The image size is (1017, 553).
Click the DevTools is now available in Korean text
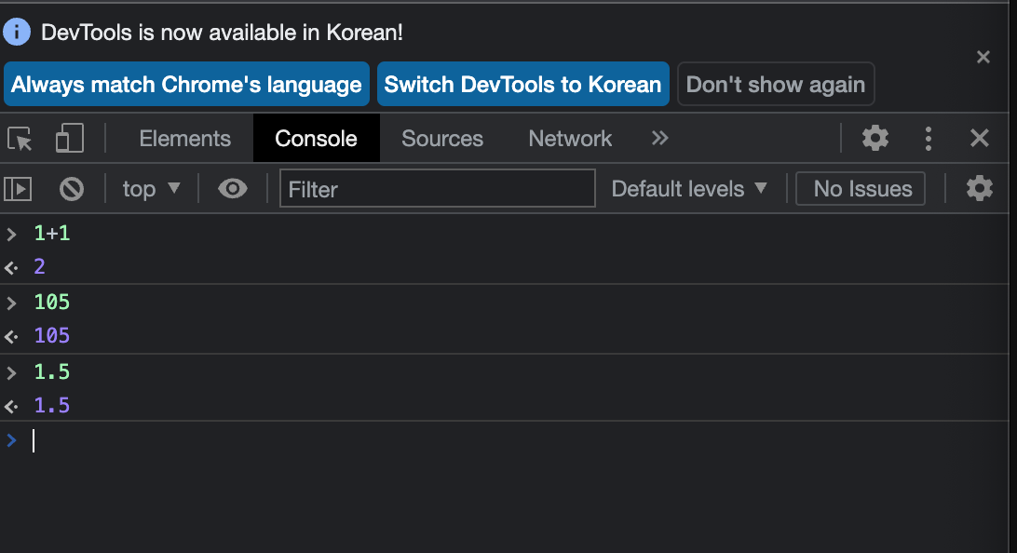(222, 33)
